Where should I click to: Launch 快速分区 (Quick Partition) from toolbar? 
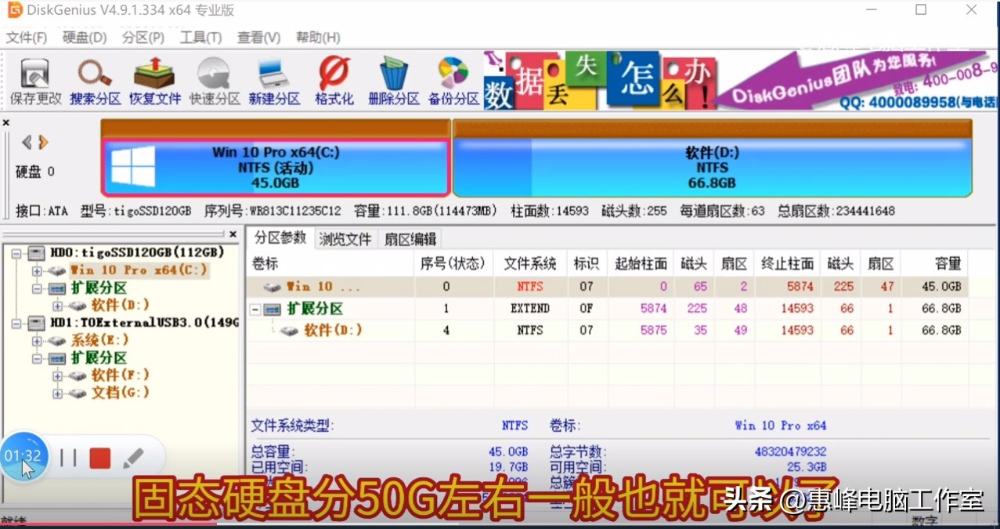[213, 78]
